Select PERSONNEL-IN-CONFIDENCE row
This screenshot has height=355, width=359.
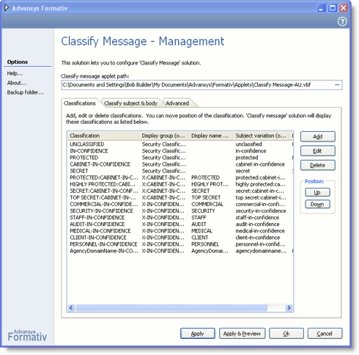pos(180,244)
